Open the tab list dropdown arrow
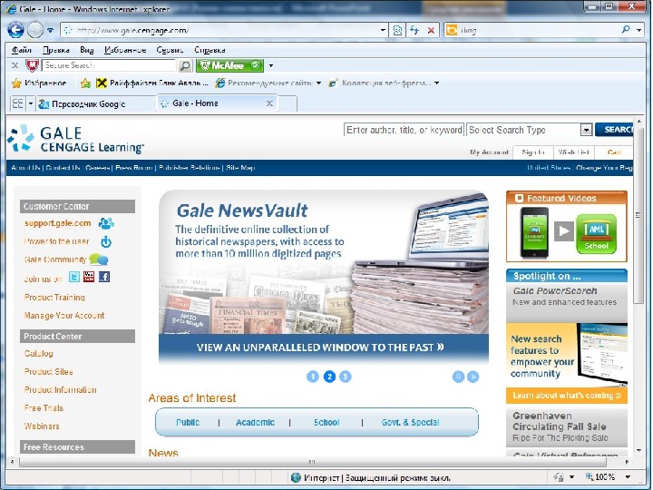653x490 pixels. click(x=31, y=103)
